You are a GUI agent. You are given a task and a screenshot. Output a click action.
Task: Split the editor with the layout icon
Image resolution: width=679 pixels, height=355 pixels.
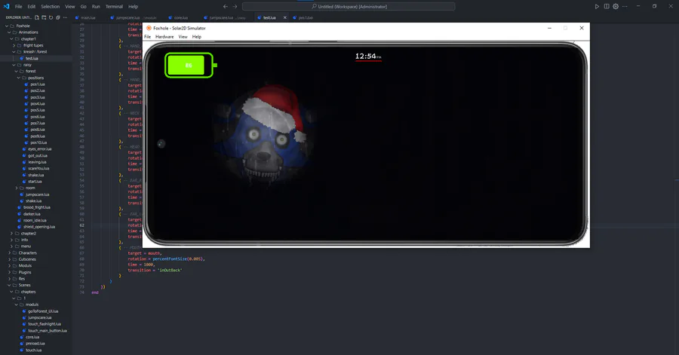[x=607, y=7]
